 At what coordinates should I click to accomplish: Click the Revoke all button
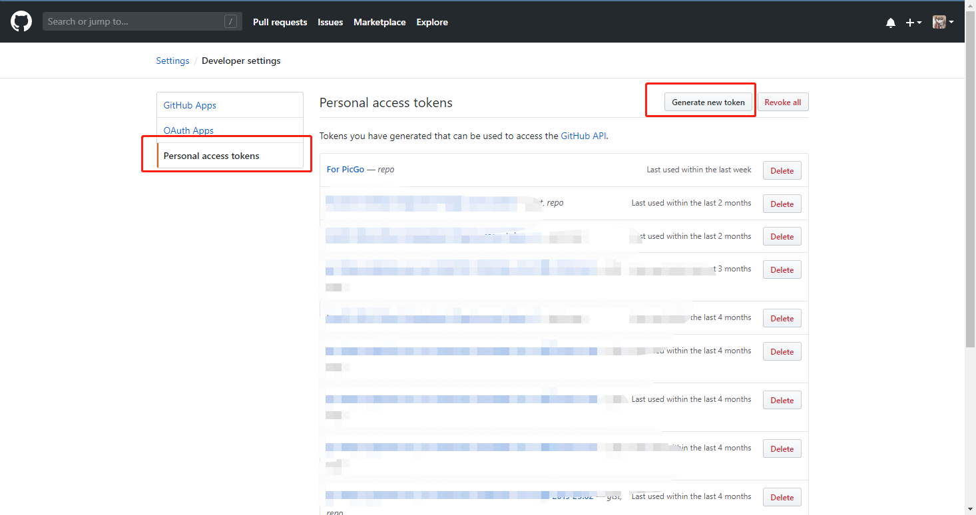[783, 102]
